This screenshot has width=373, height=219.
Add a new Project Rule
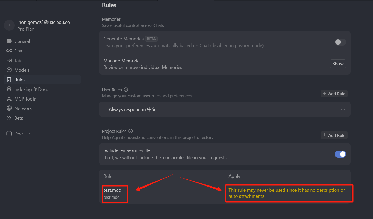point(334,135)
